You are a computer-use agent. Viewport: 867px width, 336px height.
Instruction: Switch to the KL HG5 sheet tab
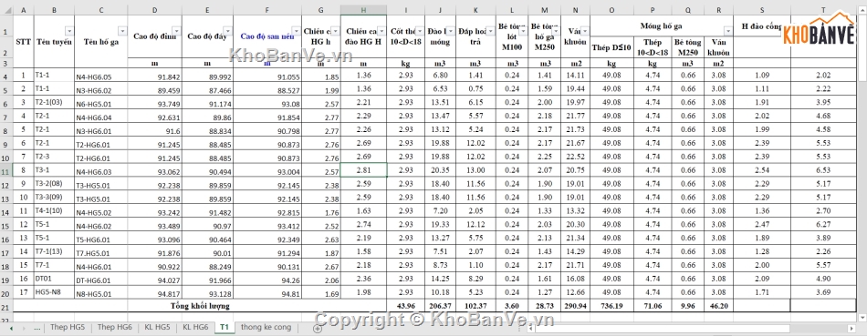(157, 327)
